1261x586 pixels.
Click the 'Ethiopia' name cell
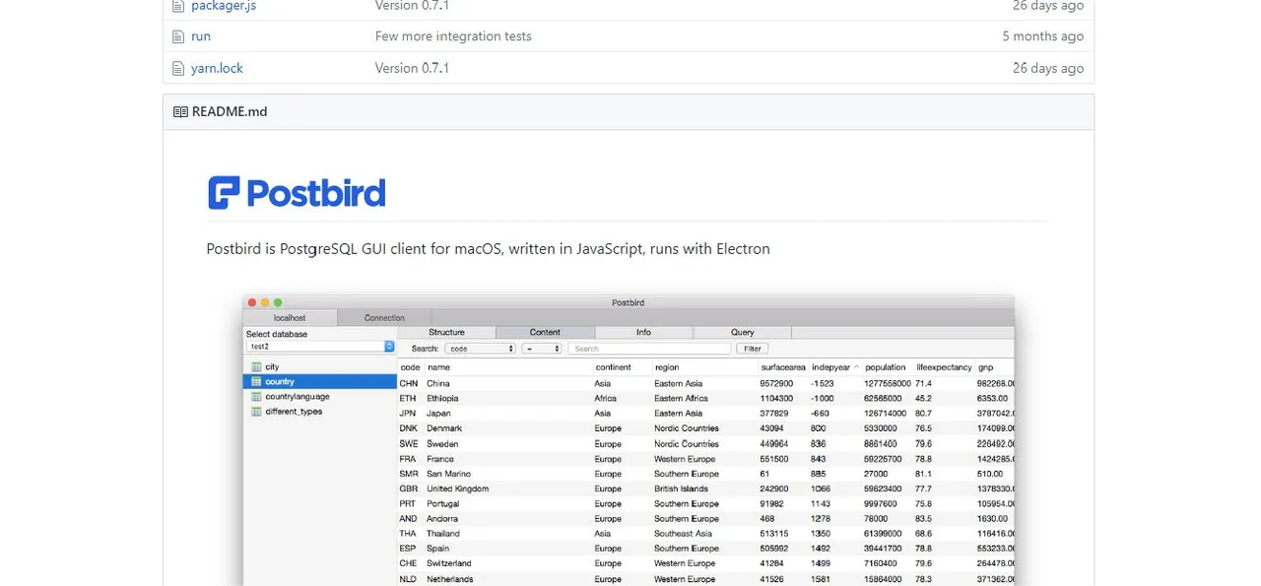[442, 398]
